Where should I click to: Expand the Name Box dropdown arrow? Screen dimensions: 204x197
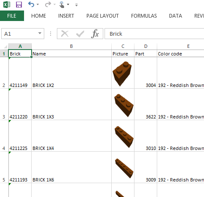(x=40, y=34)
